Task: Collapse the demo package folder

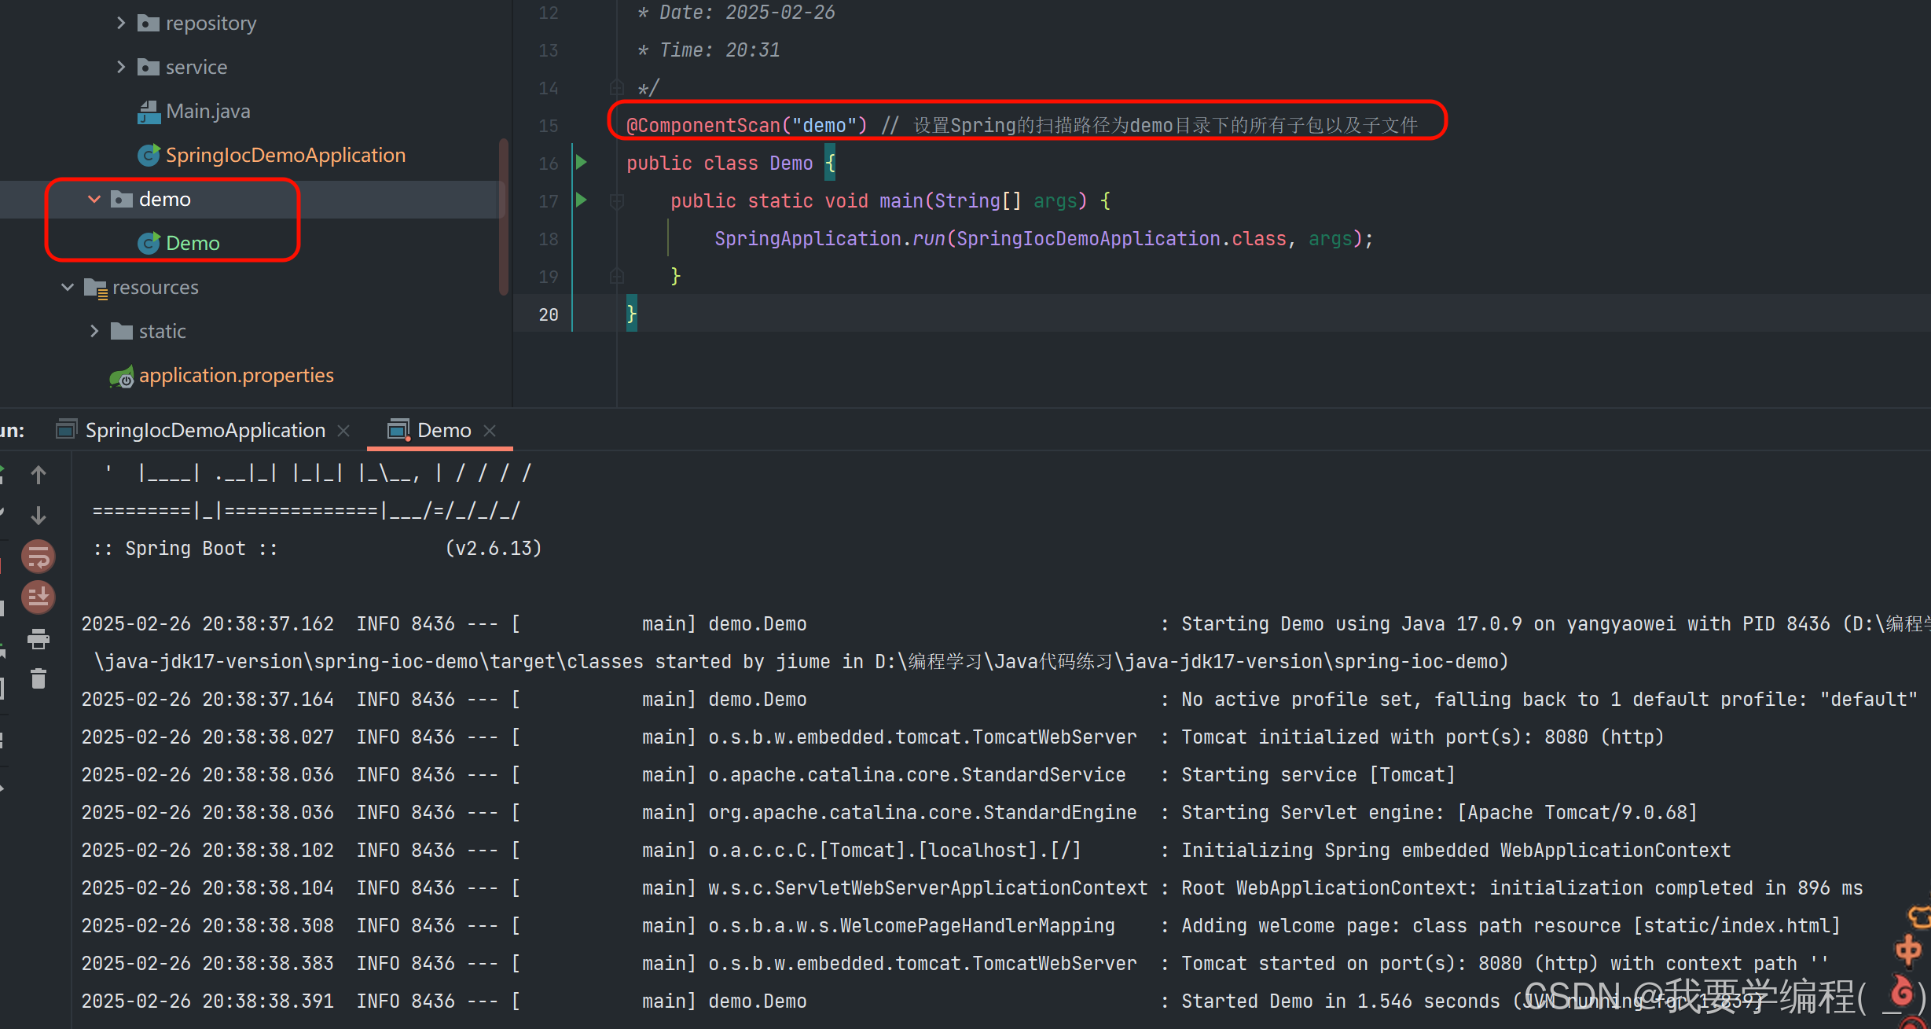Action: 94,199
